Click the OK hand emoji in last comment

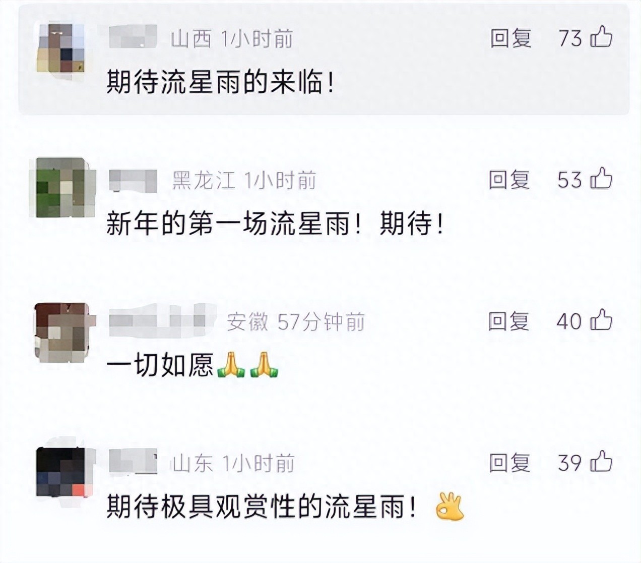tap(450, 506)
